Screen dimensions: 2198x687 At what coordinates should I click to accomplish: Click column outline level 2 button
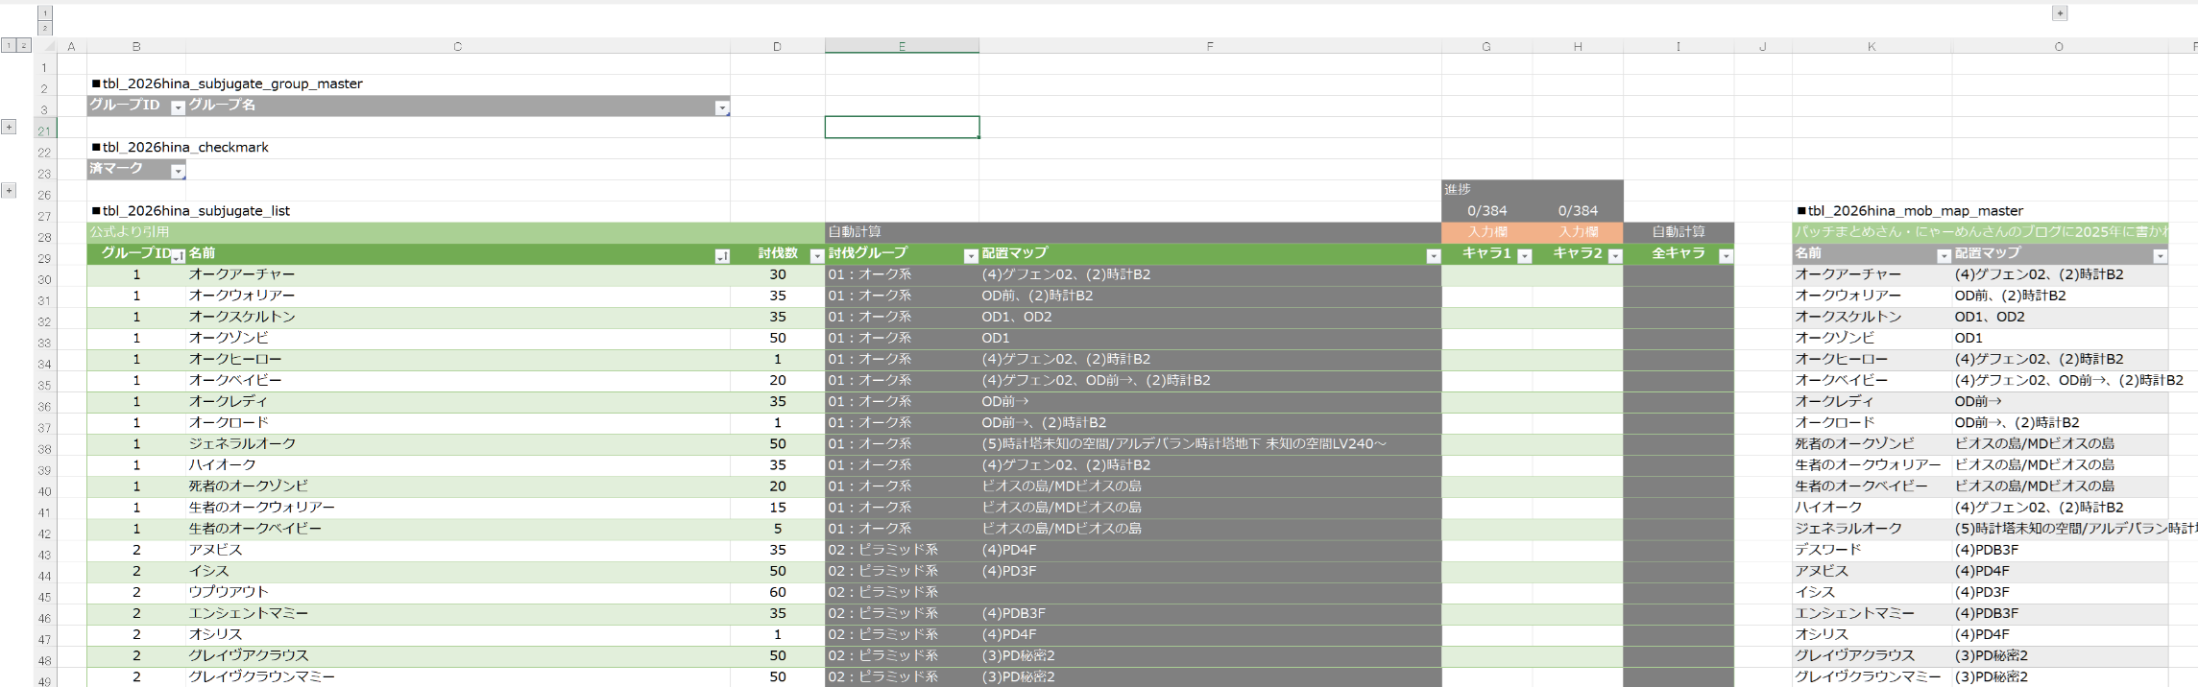[x=45, y=29]
